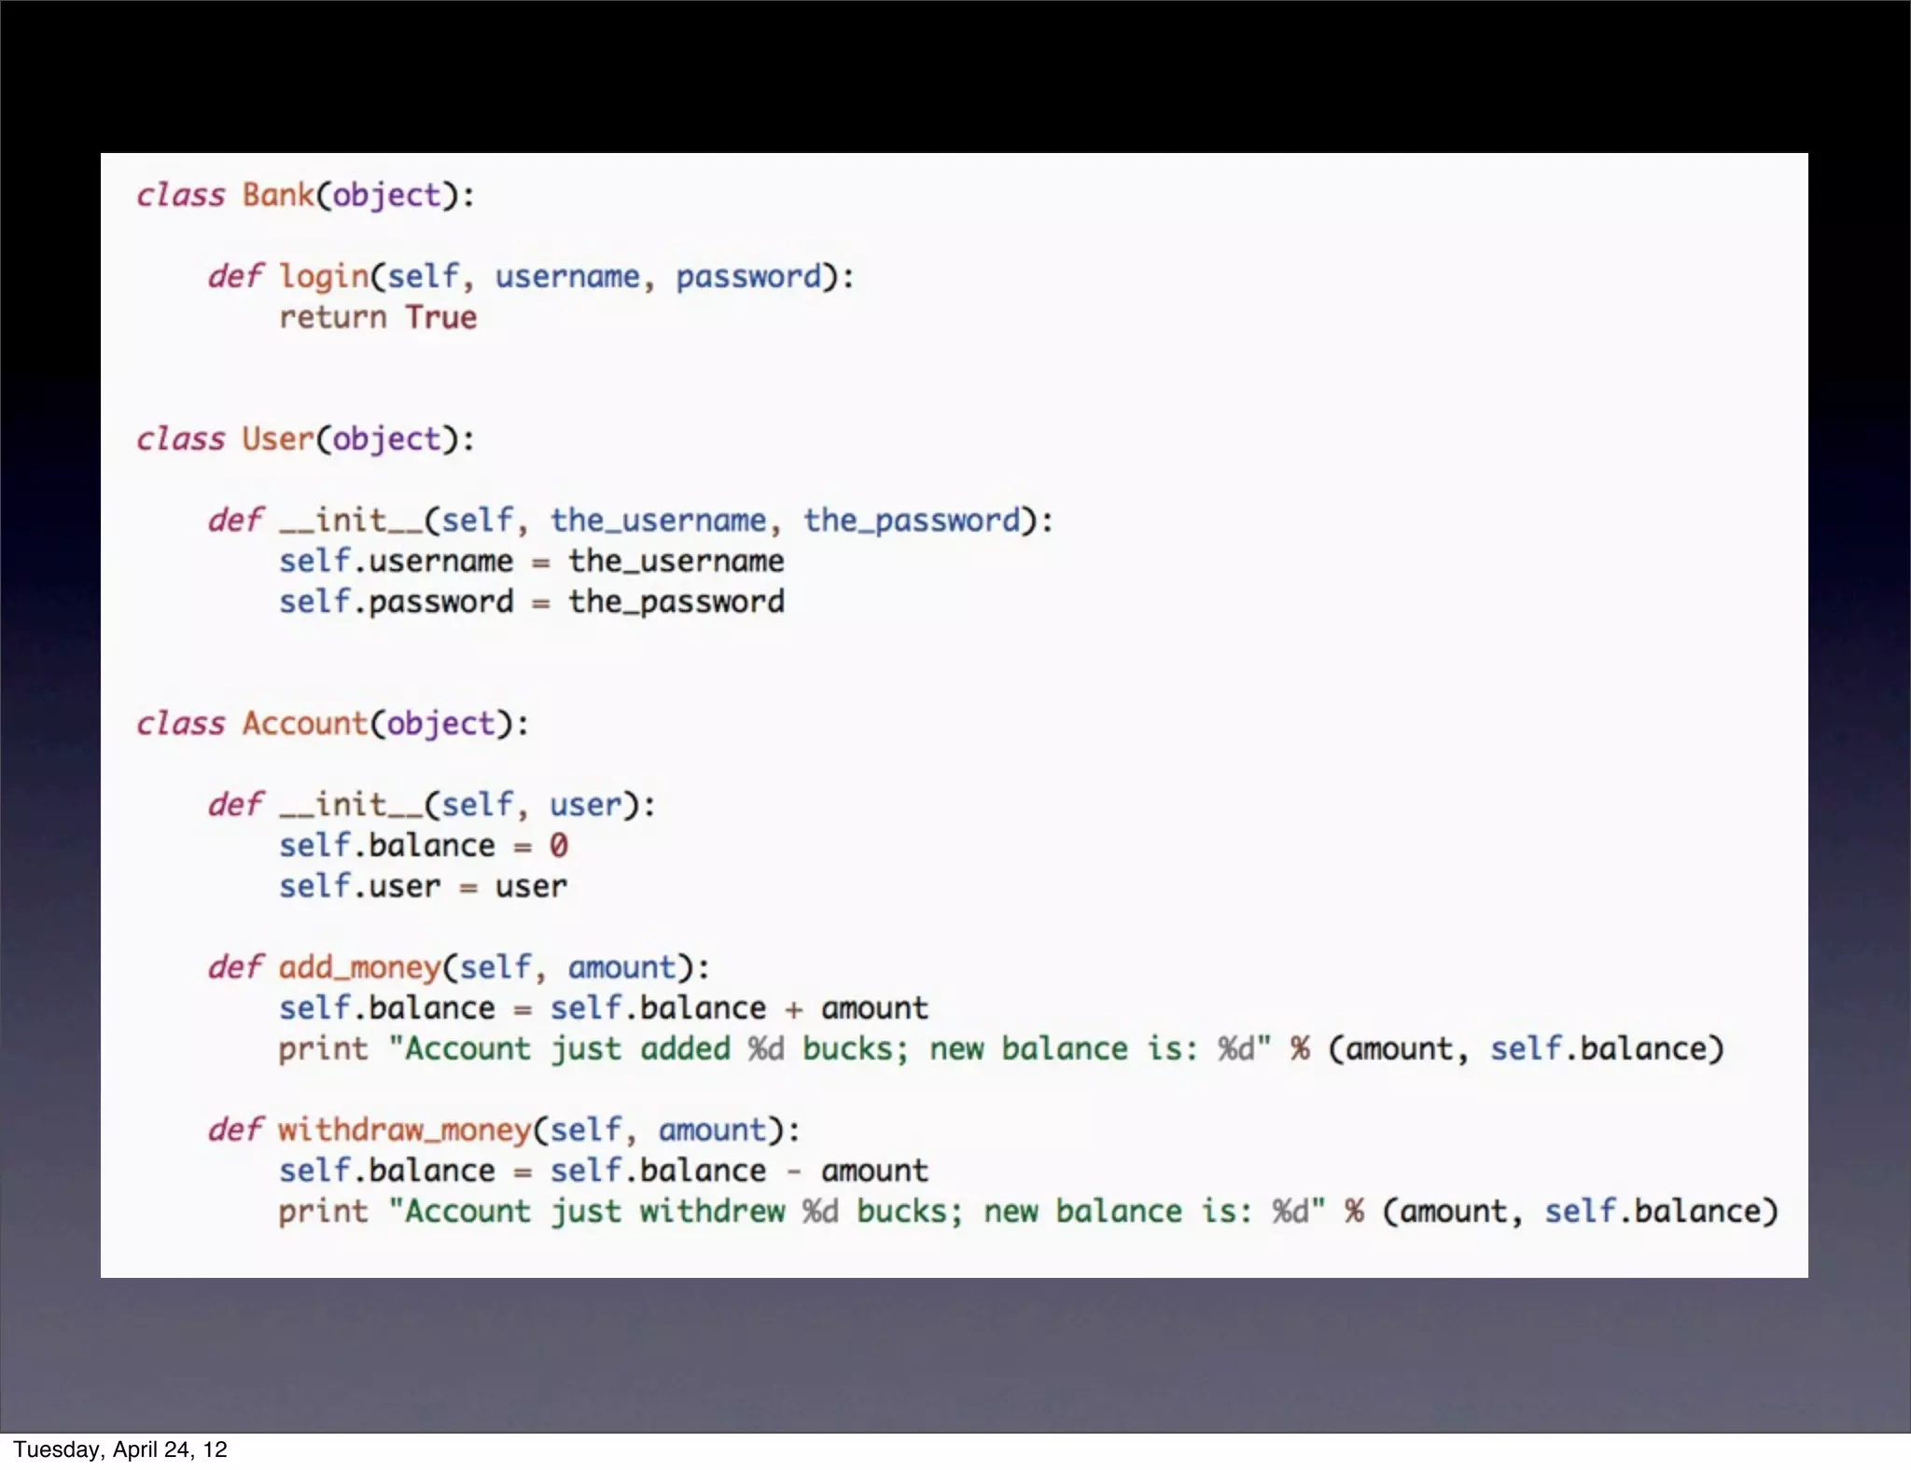Click the 'self.user = user' line
Viewport: 1911px width, 1470px height.
pos(423,886)
